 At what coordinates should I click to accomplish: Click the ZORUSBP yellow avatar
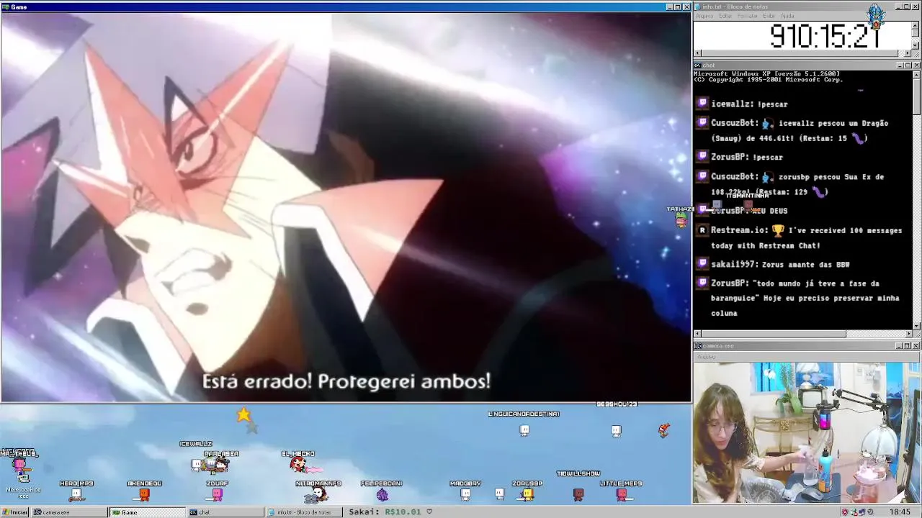(x=527, y=494)
